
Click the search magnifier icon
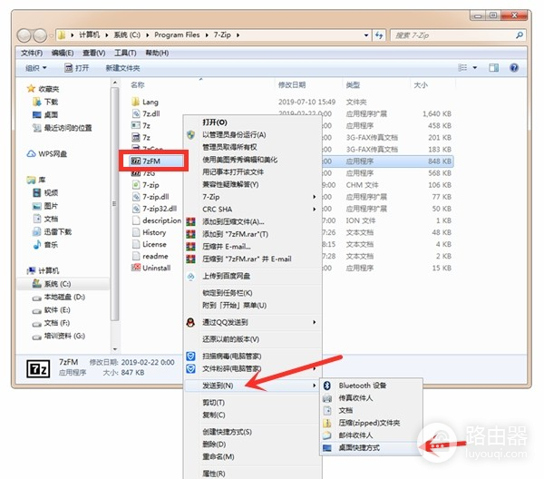click(x=519, y=35)
